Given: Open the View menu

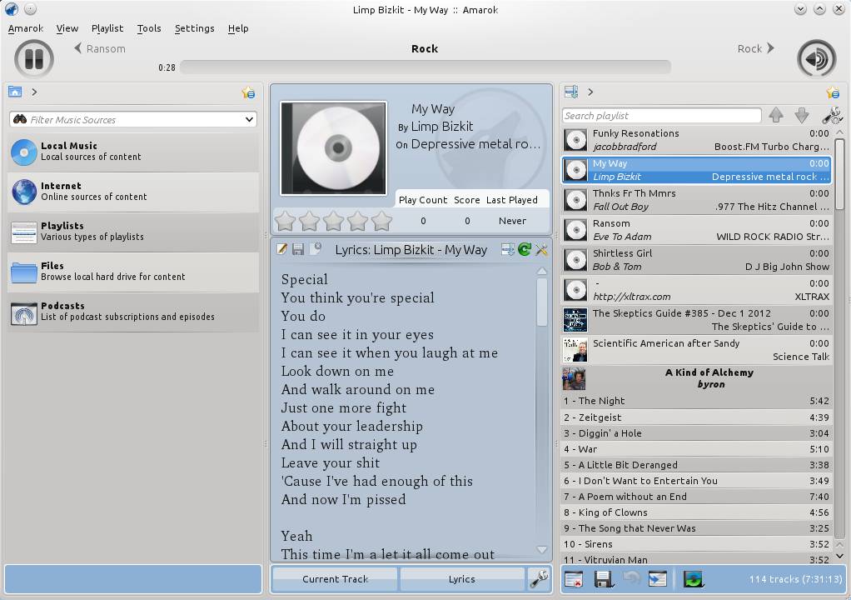Looking at the screenshot, I should click(67, 28).
